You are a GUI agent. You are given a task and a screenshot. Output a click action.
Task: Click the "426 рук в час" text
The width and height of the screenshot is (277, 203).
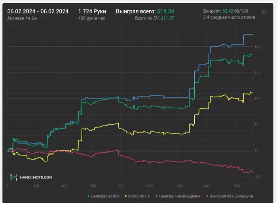click(92, 18)
